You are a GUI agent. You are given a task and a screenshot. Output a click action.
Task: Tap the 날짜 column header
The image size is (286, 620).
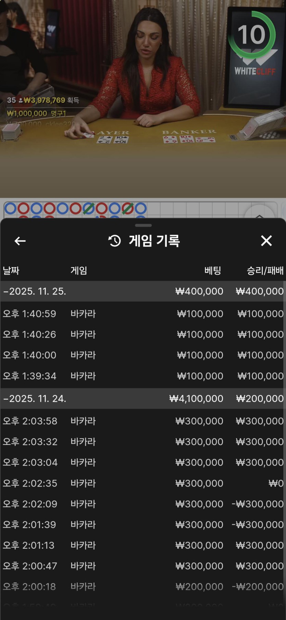[11, 271]
